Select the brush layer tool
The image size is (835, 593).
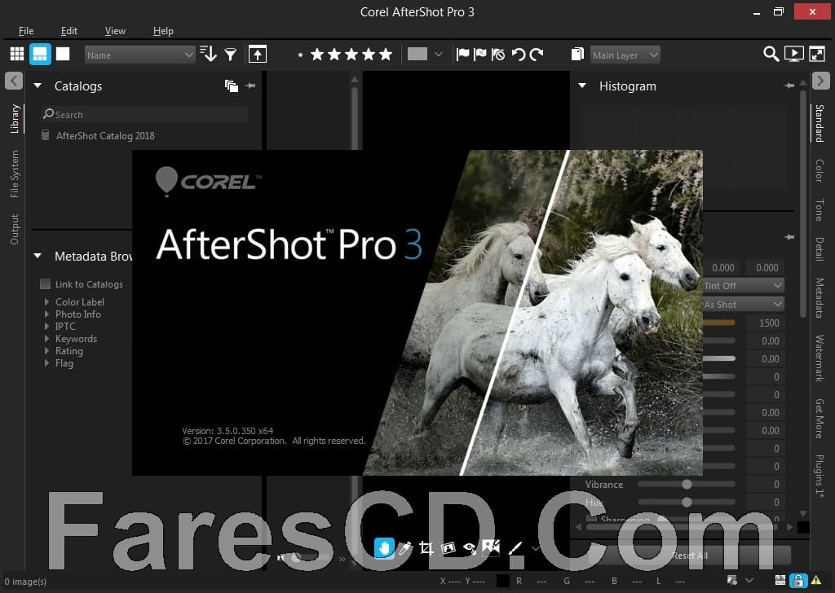(515, 548)
